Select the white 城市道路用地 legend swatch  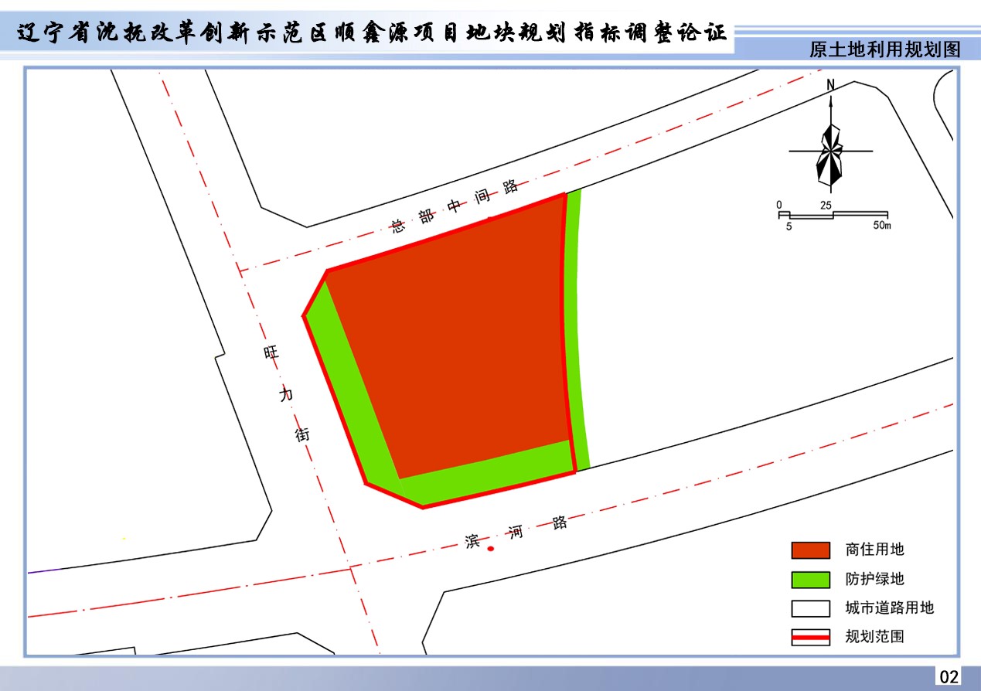[x=810, y=608]
